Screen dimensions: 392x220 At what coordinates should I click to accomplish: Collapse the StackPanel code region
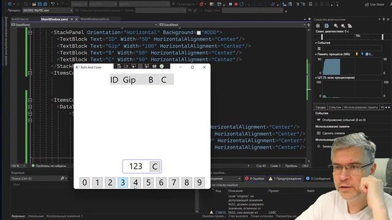[x=30, y=32]
